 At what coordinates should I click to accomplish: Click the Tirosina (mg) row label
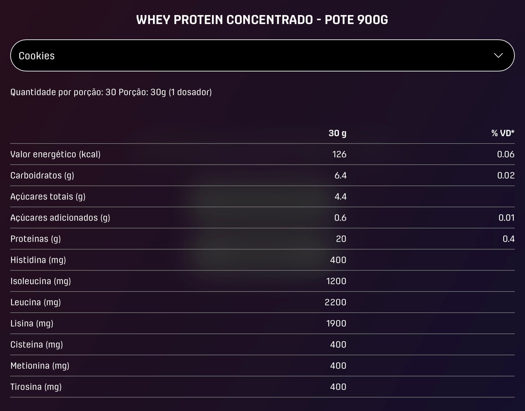pyautogui.click(x=36, y=387)
